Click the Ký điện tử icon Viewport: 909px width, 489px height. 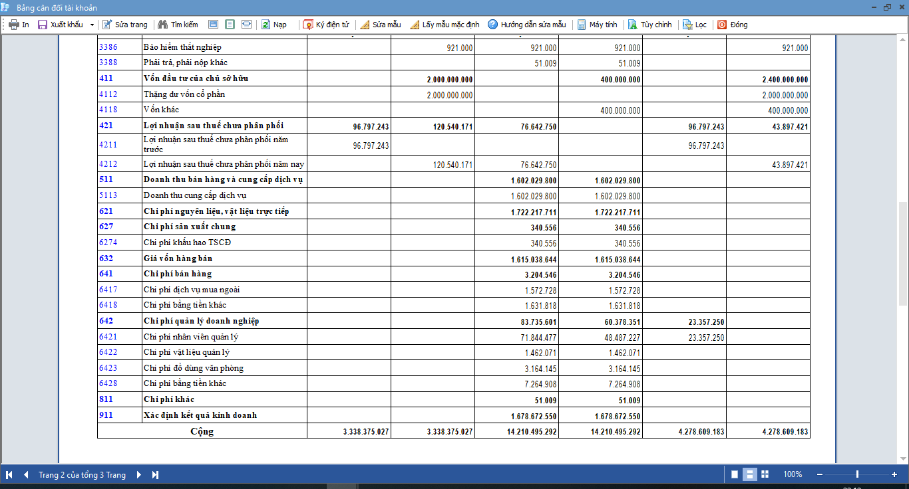pyautogui.click(x=308, y=25)
